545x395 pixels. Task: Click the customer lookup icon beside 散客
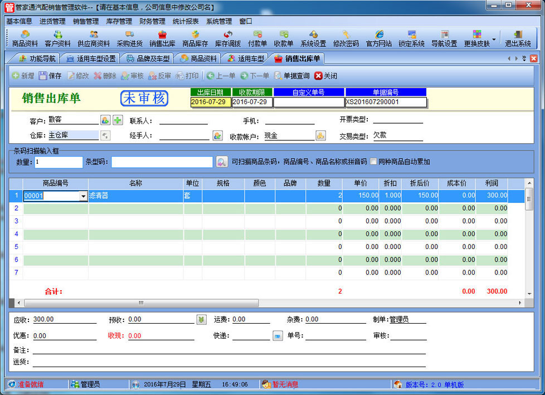105,120
